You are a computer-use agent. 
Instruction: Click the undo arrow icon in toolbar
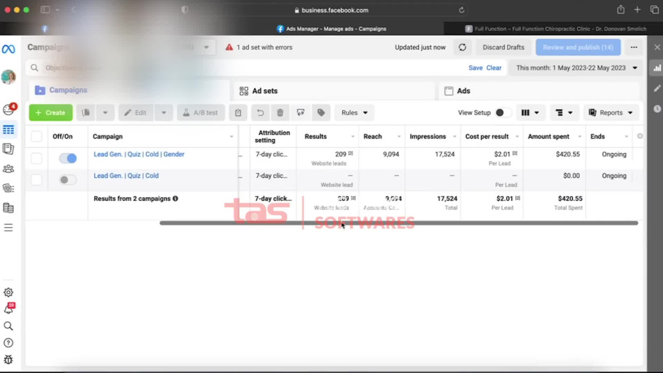[x=260, y=113]
